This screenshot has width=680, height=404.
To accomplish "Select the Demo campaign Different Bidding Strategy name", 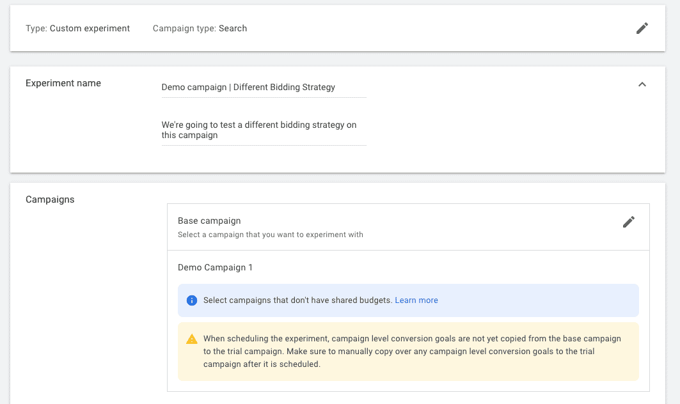I will point(248,87).
